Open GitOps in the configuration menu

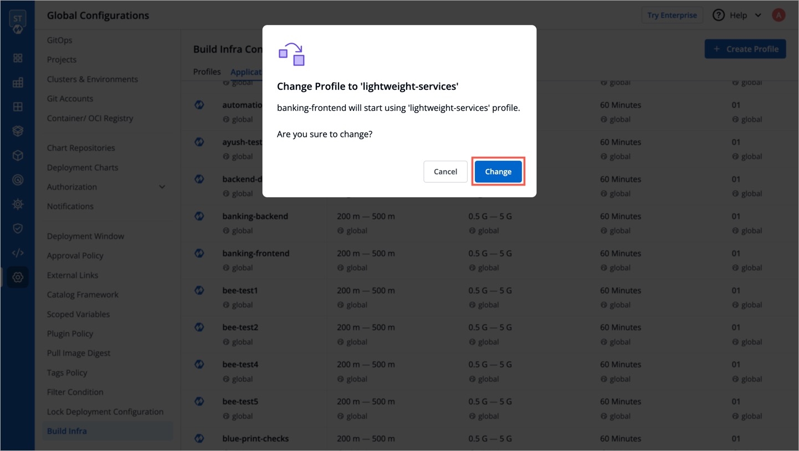[x=60, y=40]
